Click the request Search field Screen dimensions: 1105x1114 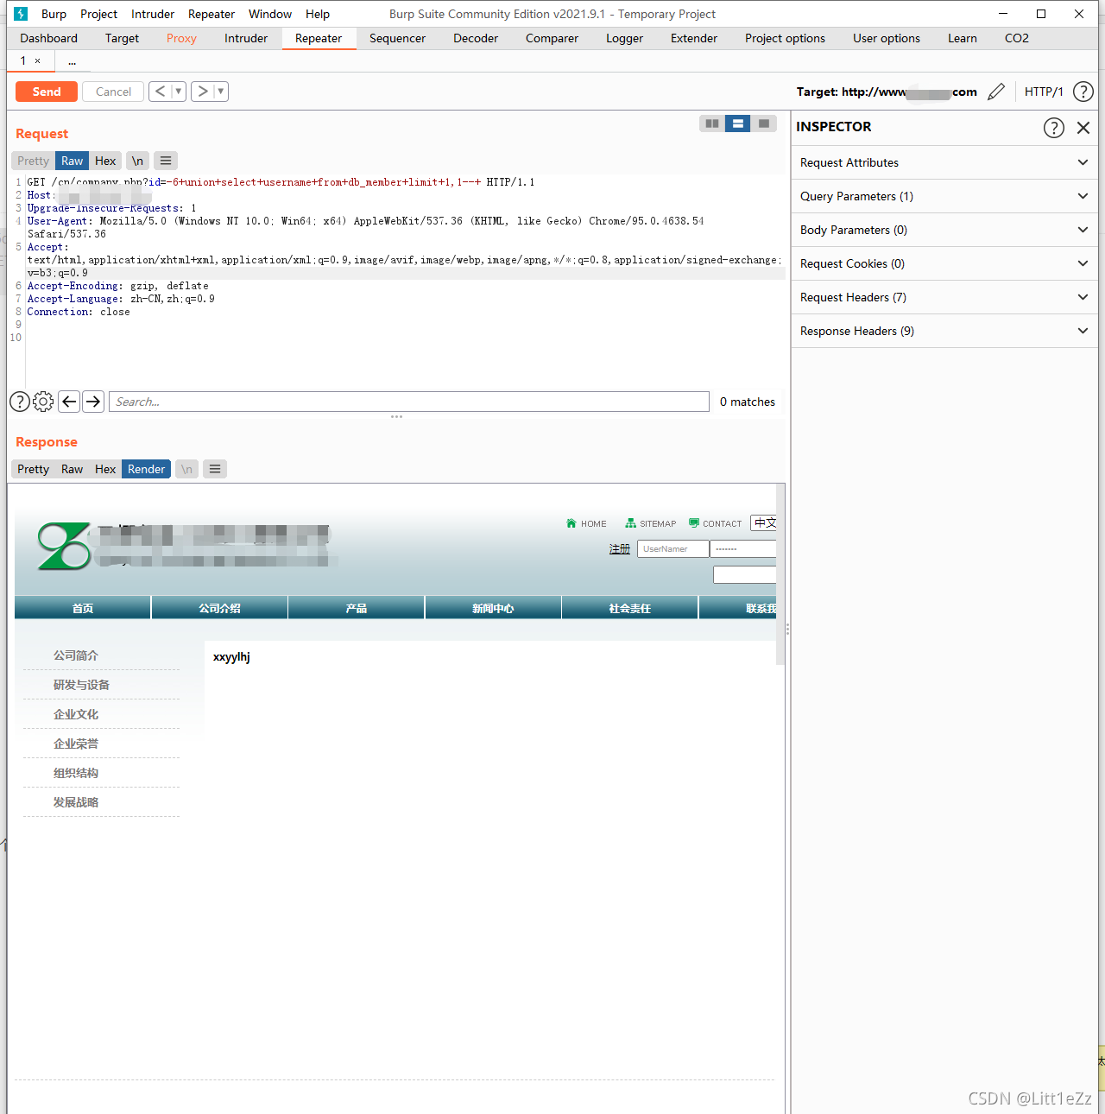(x=409, y=402)
